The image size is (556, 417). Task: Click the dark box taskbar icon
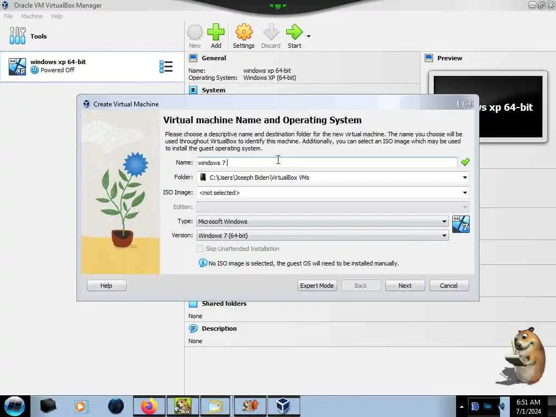coord(48,406)
